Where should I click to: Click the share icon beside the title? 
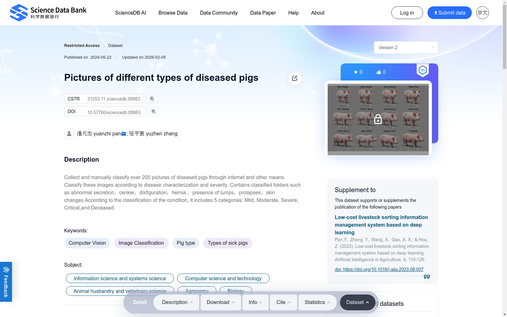click(295, 78)
